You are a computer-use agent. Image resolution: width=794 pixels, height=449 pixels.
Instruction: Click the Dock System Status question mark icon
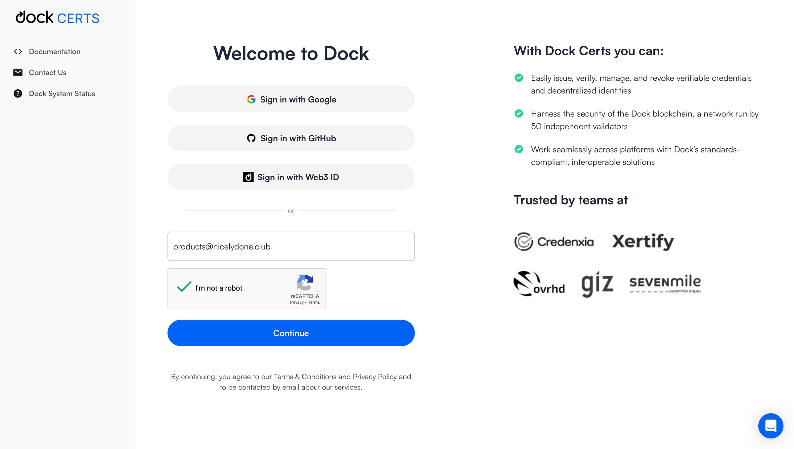click(18, 94)
